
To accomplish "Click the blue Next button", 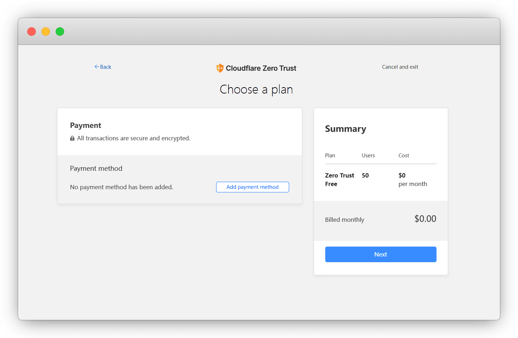I will (x=381, y=254).
